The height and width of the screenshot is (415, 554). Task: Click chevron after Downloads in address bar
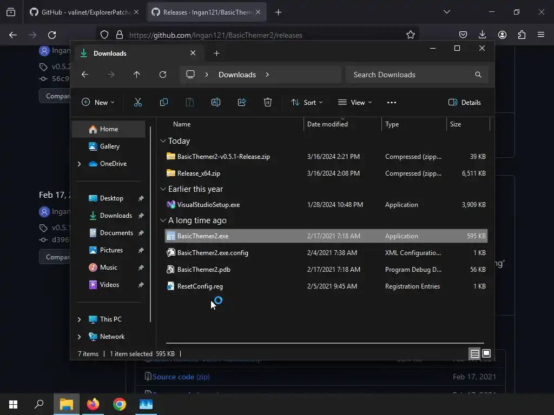(x=267, y=75)
